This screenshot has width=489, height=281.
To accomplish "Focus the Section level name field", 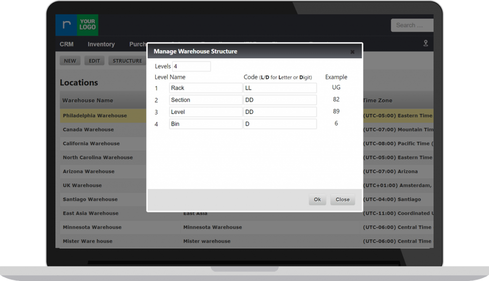I will pos(205,100).
